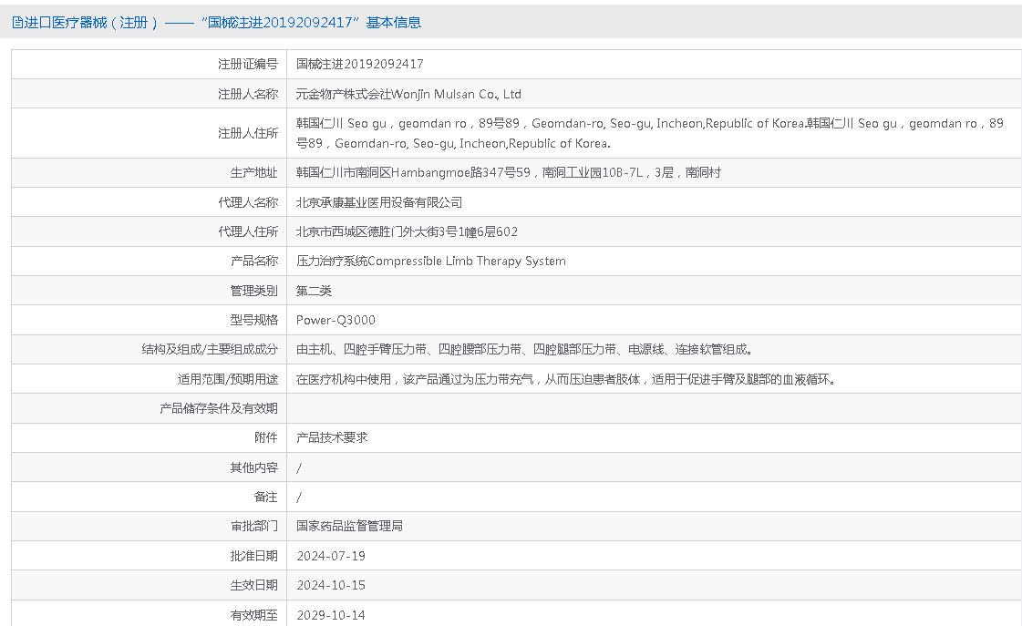This screenshot has height=626, width=1022.
Task: Select the 第二类 category value
Action: pos(314,291)
